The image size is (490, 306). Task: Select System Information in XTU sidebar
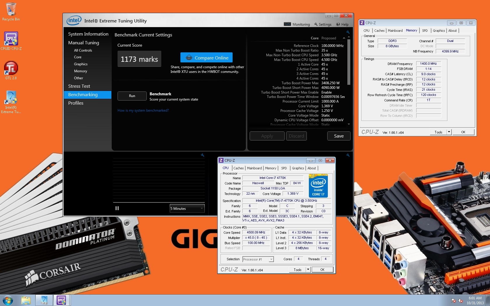click(88, 34)
